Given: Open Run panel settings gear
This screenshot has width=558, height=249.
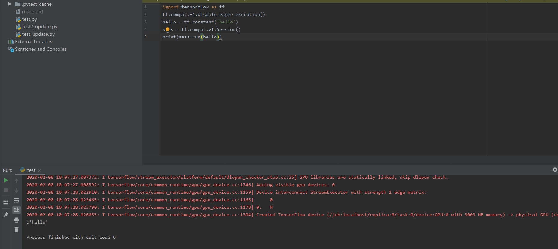Looking at the screenshot, I should coord(555,170).
